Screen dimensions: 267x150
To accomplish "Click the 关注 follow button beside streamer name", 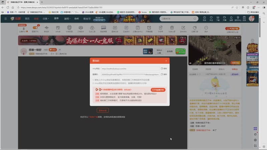I will click(x=53, y=50).
